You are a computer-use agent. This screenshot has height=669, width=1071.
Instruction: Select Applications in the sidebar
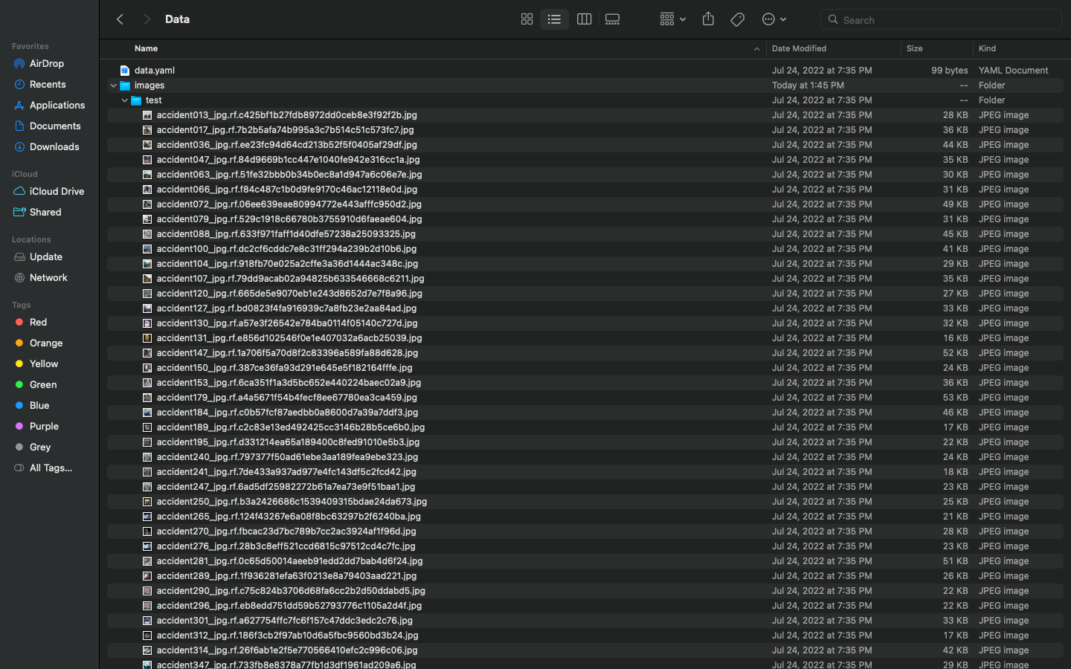click(x=56, y=105)
